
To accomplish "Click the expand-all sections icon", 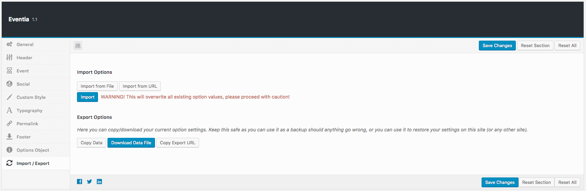I will click(x=78, y=45).
